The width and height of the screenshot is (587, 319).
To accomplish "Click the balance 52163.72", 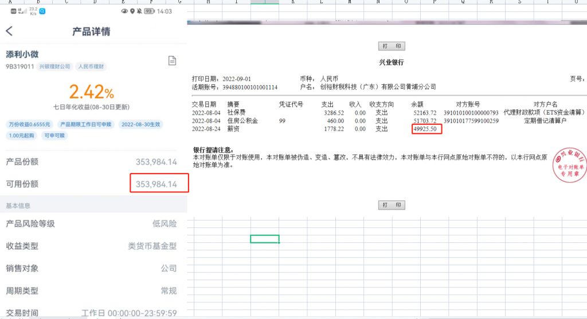I will (x=425, y=113).
